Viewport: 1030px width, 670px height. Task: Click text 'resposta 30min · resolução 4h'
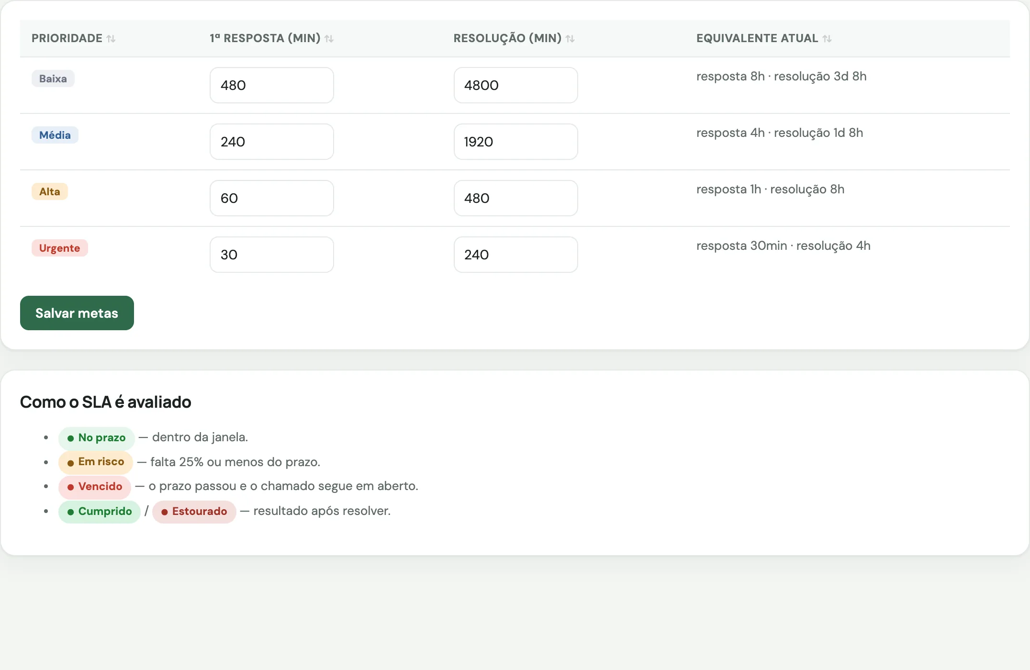[x=784, y=246]
